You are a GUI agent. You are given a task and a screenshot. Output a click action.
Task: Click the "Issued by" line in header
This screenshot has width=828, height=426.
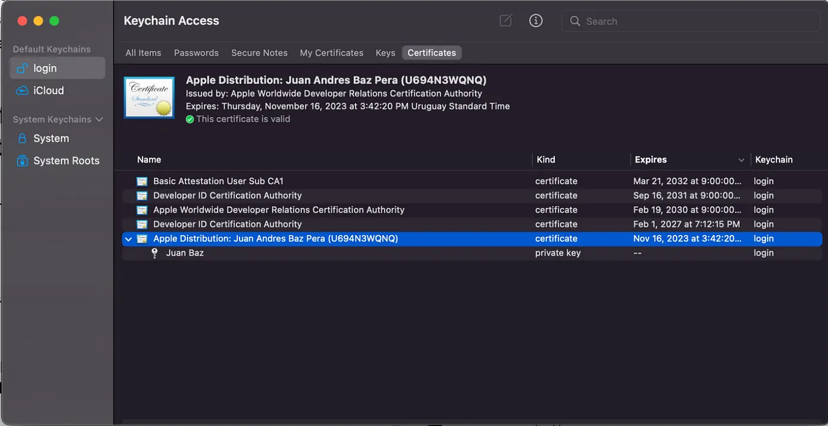point(334,93)
